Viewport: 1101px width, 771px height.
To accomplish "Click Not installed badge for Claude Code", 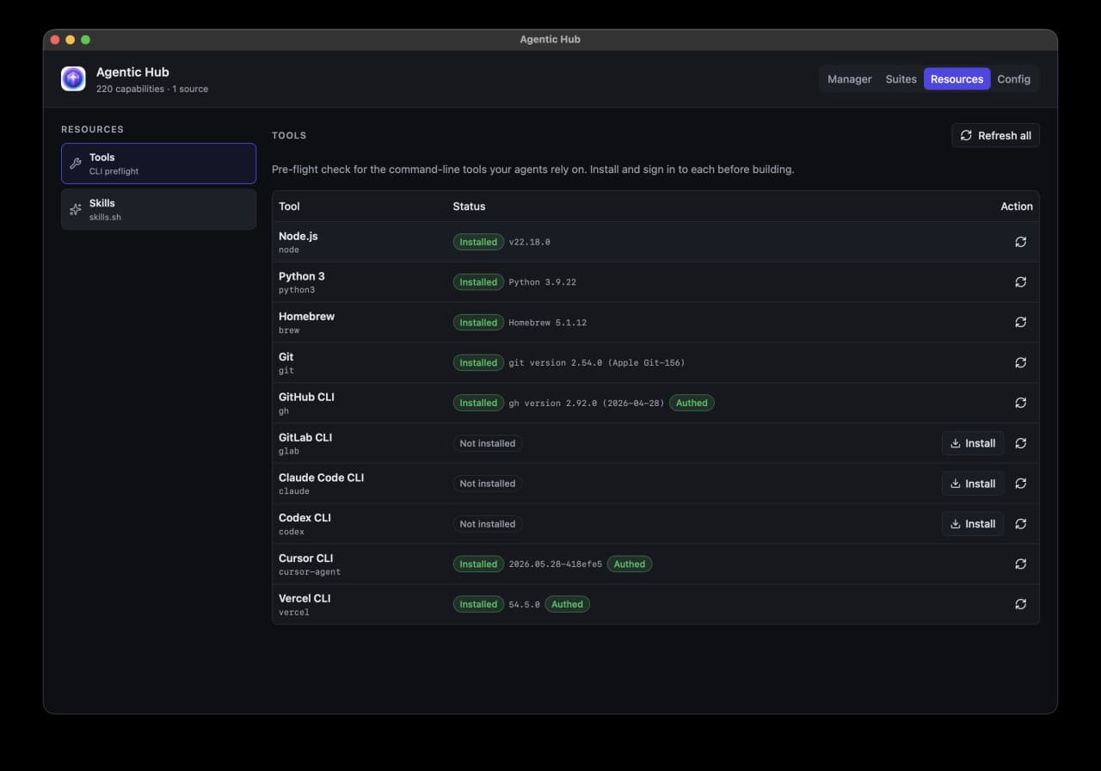I will click(x=488, y=484).
